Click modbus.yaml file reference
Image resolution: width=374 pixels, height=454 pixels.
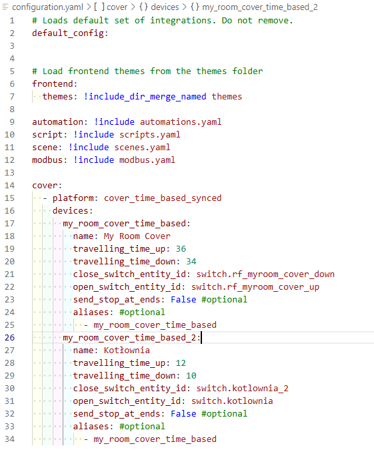click(x=147, y=160)
